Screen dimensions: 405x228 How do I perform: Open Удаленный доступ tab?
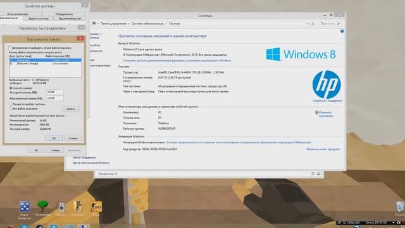pos(70,18)
